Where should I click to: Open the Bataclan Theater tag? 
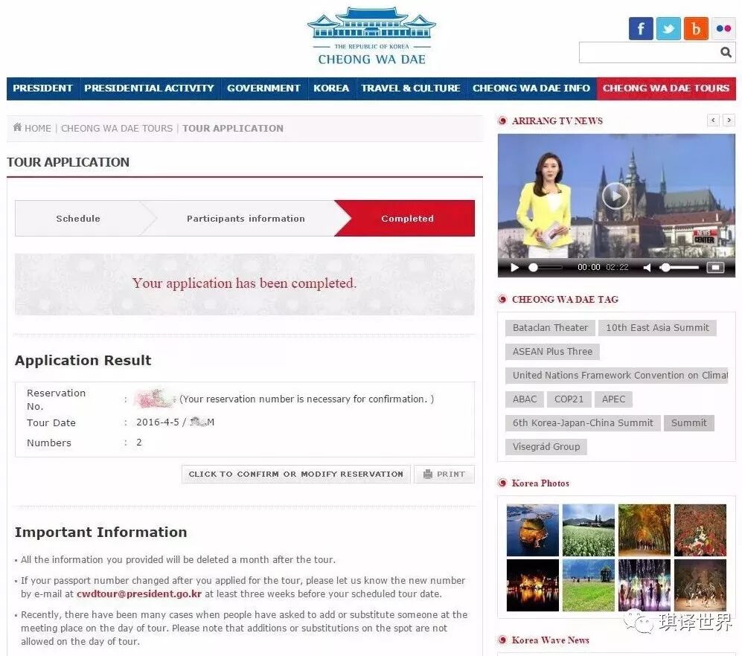tap(550, 328)
